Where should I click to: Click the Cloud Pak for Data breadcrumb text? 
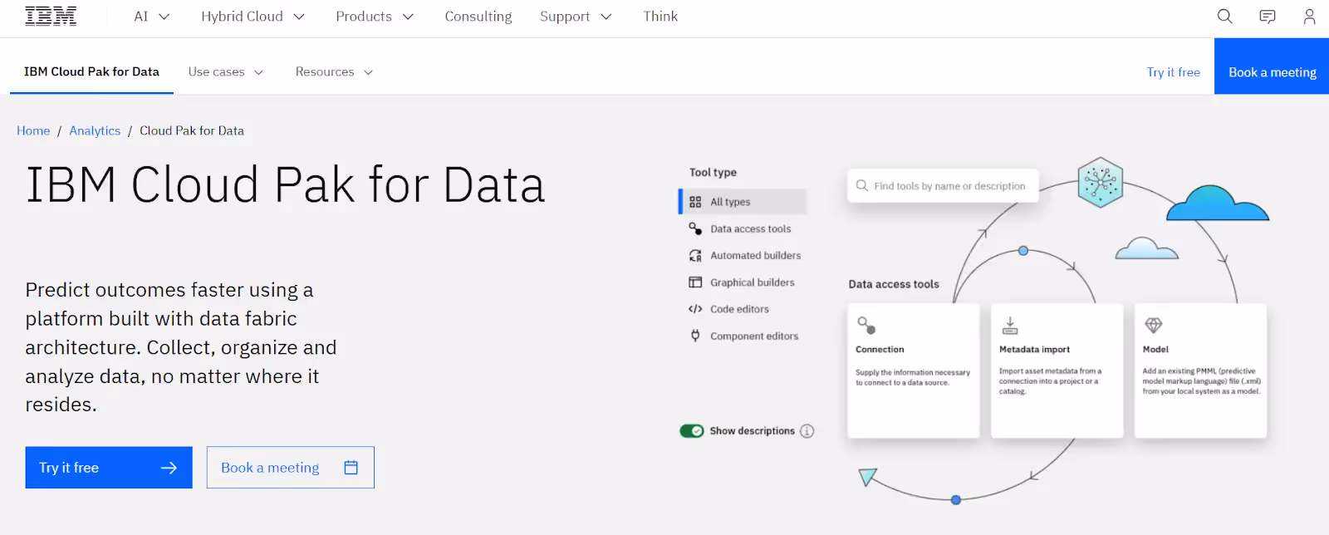pos(192,130)
